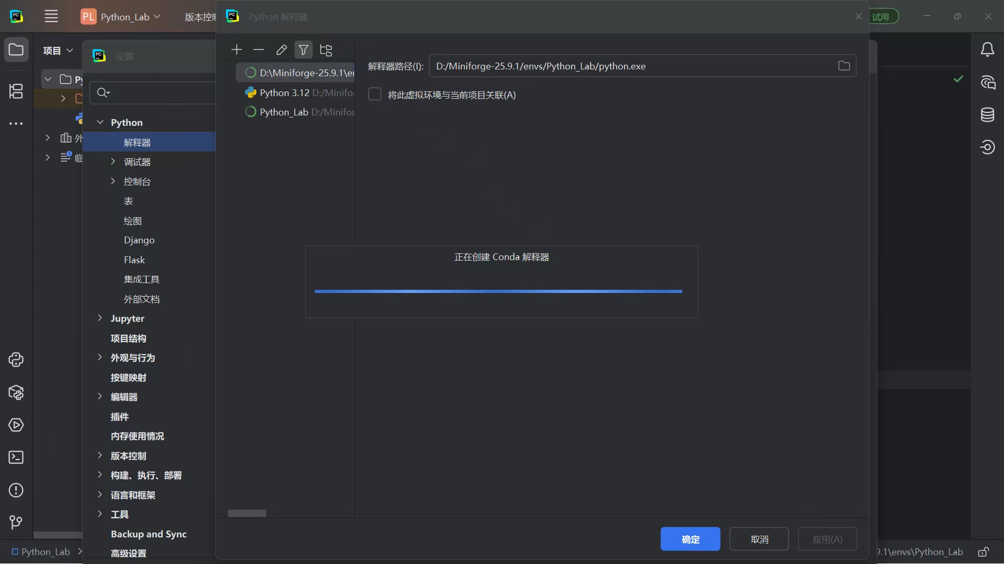1004x564 pixels.
Task: Click the remove interpreter minus icon
Action: 259,50
